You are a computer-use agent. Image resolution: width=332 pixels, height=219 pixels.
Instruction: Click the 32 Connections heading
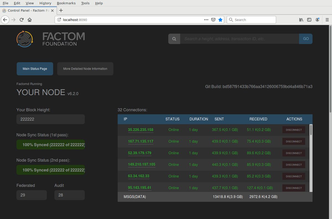tap(132, 110)
